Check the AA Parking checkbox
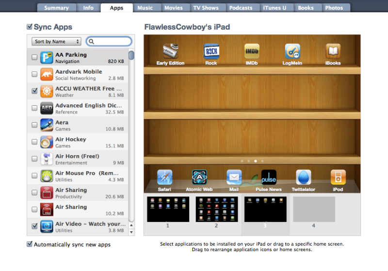 34,57
